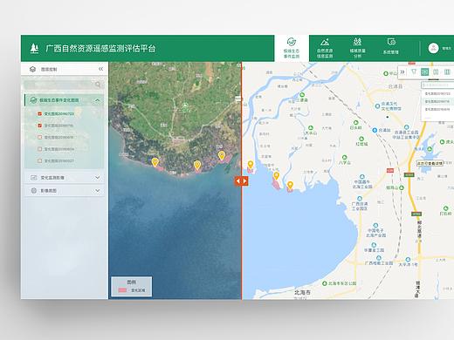
Task: Click the platform title 广西自然资源遥感监测评估平台
Action: click(100, 48)
